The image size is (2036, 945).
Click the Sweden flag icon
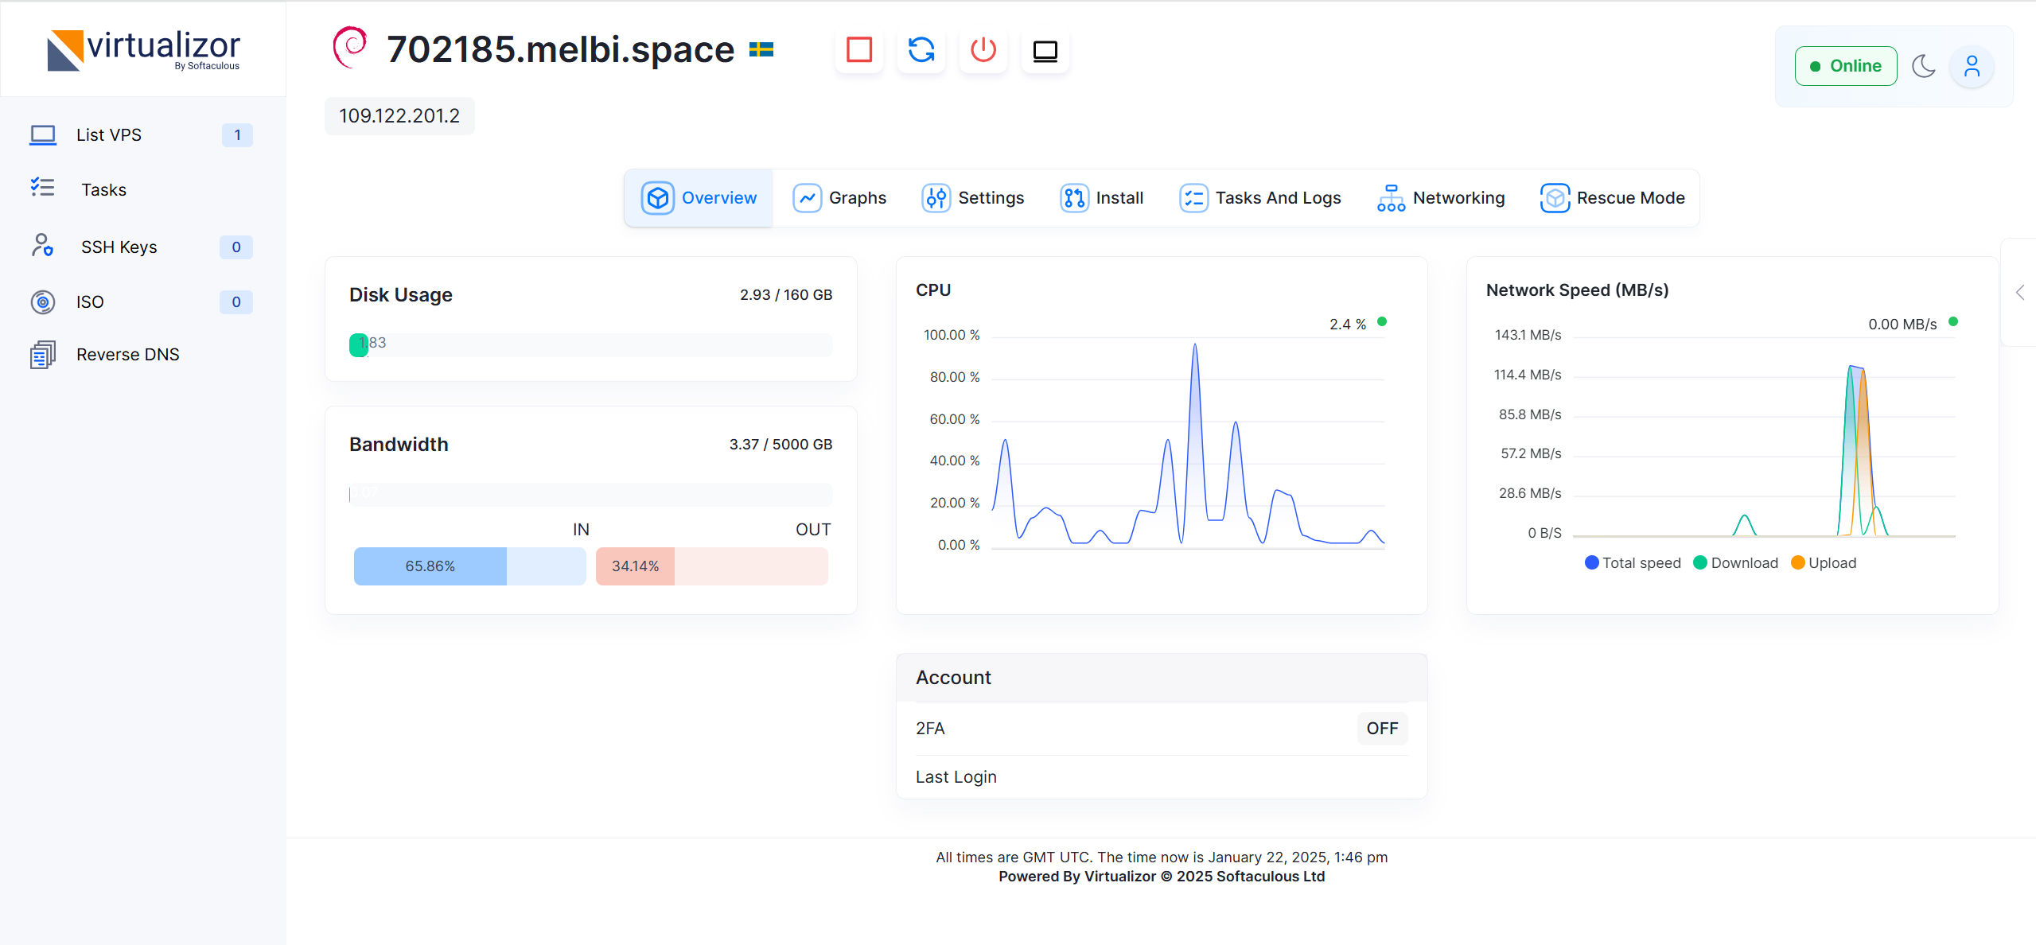click(x=761, y=50)
